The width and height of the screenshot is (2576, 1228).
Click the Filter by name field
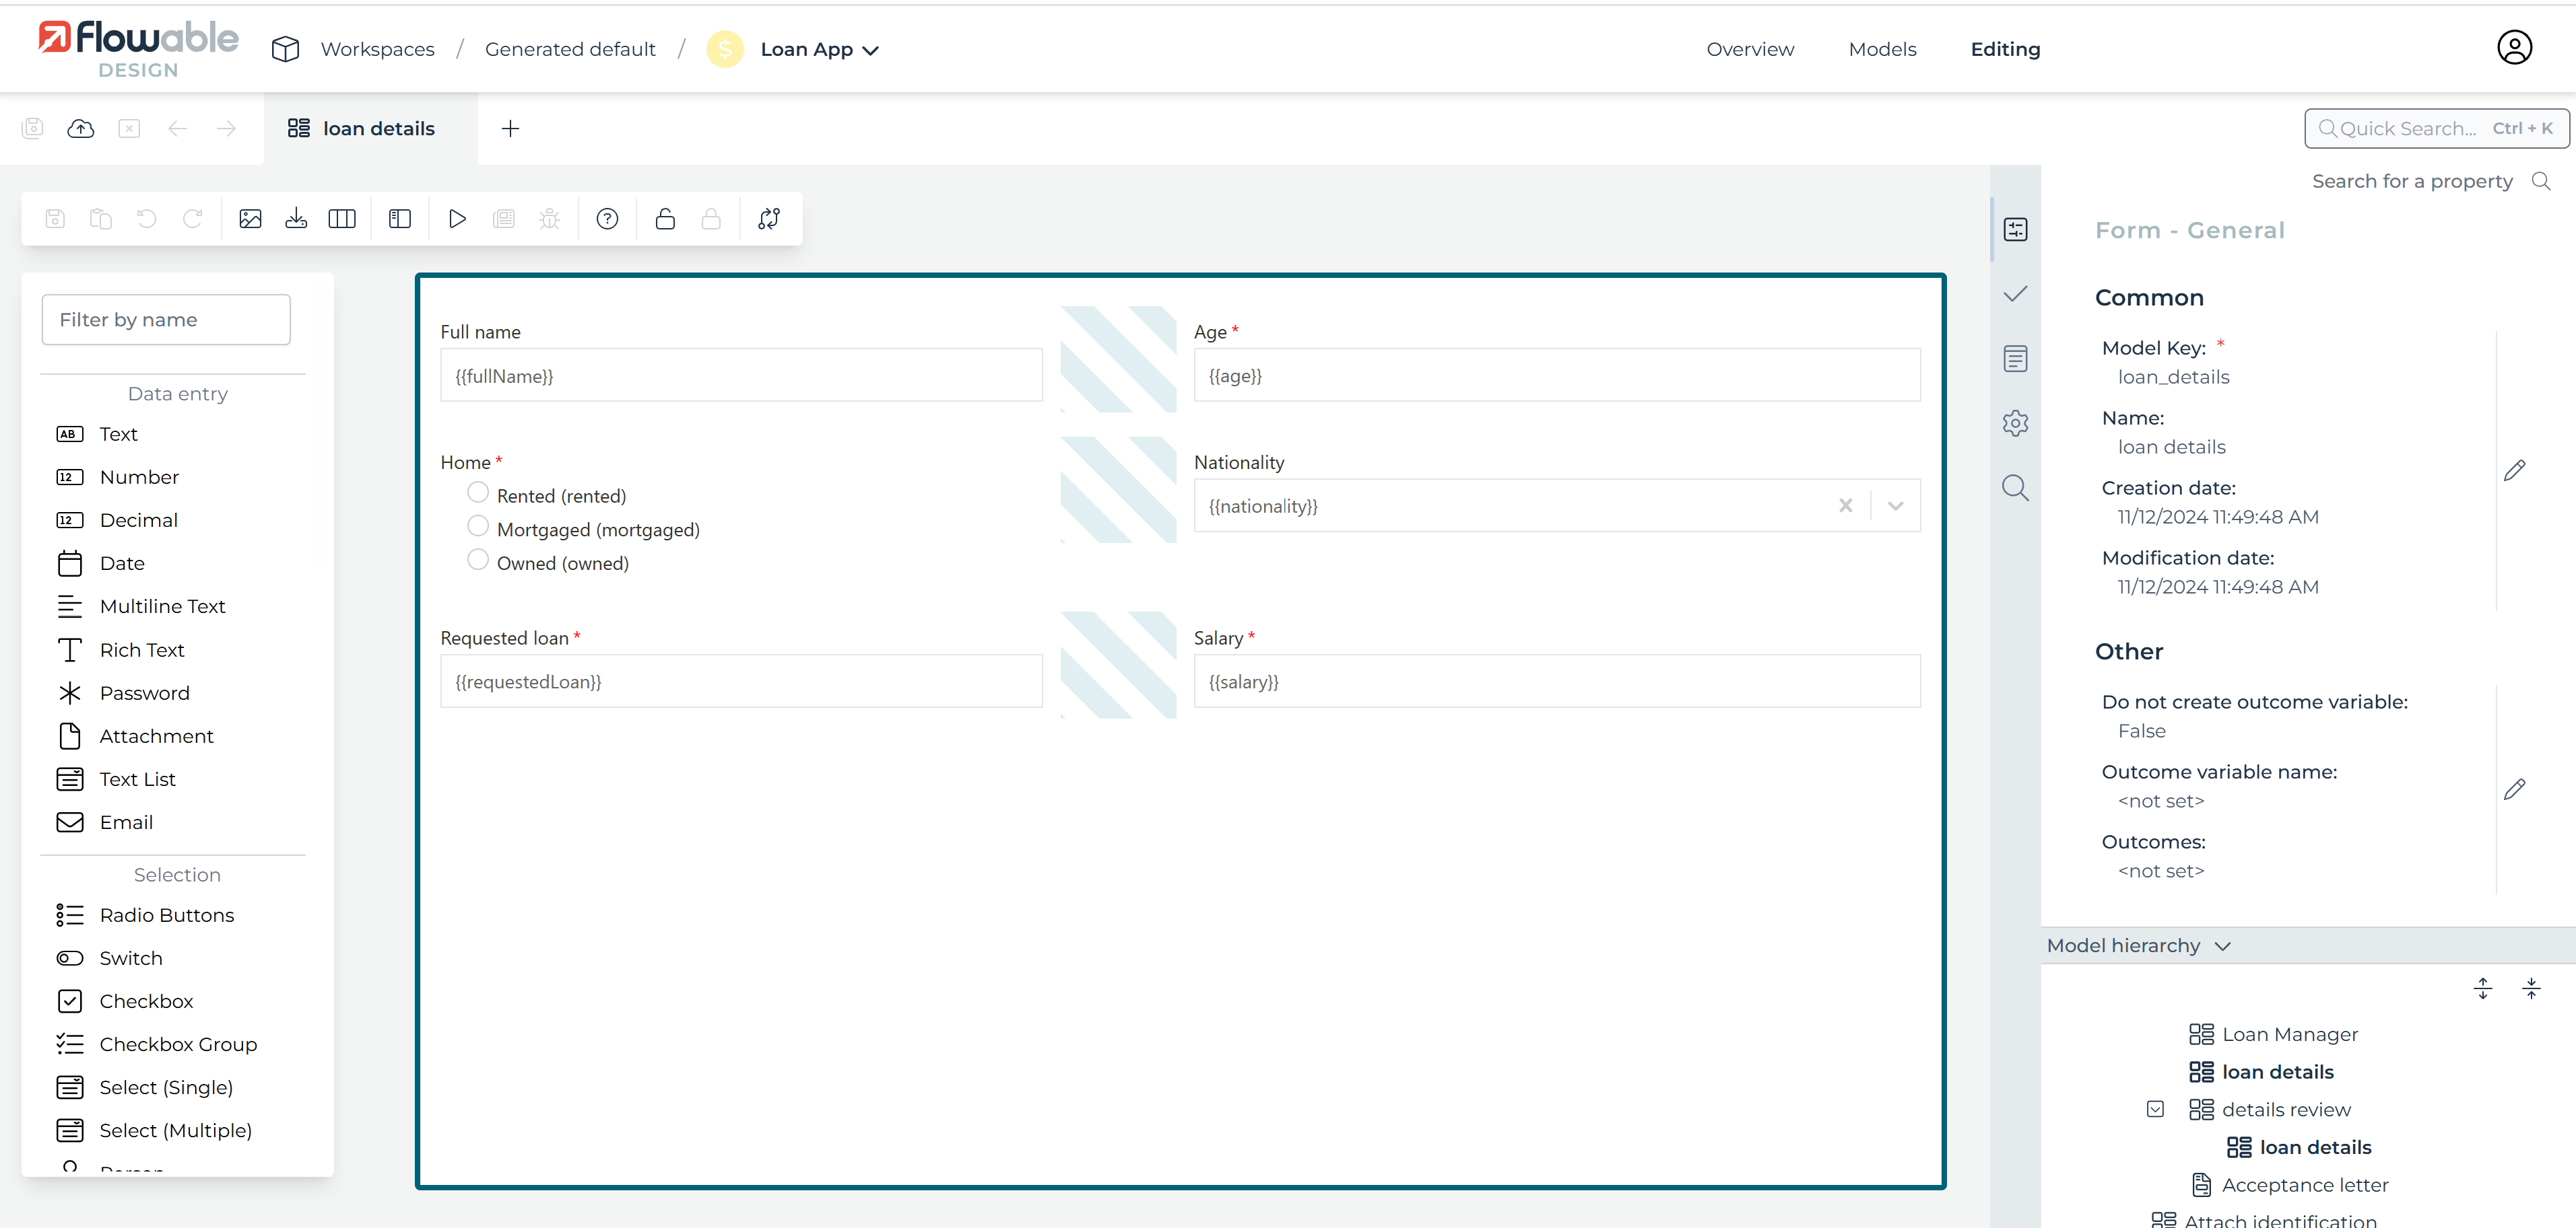point(166,320)
